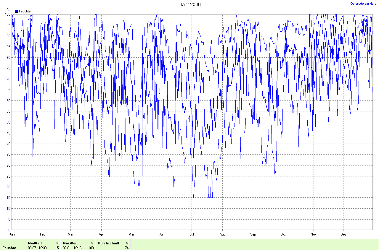The height and width of the screenshot is (250, 379).
Task: Click the Jan label on time axis
Action: [x=12, y=234]
